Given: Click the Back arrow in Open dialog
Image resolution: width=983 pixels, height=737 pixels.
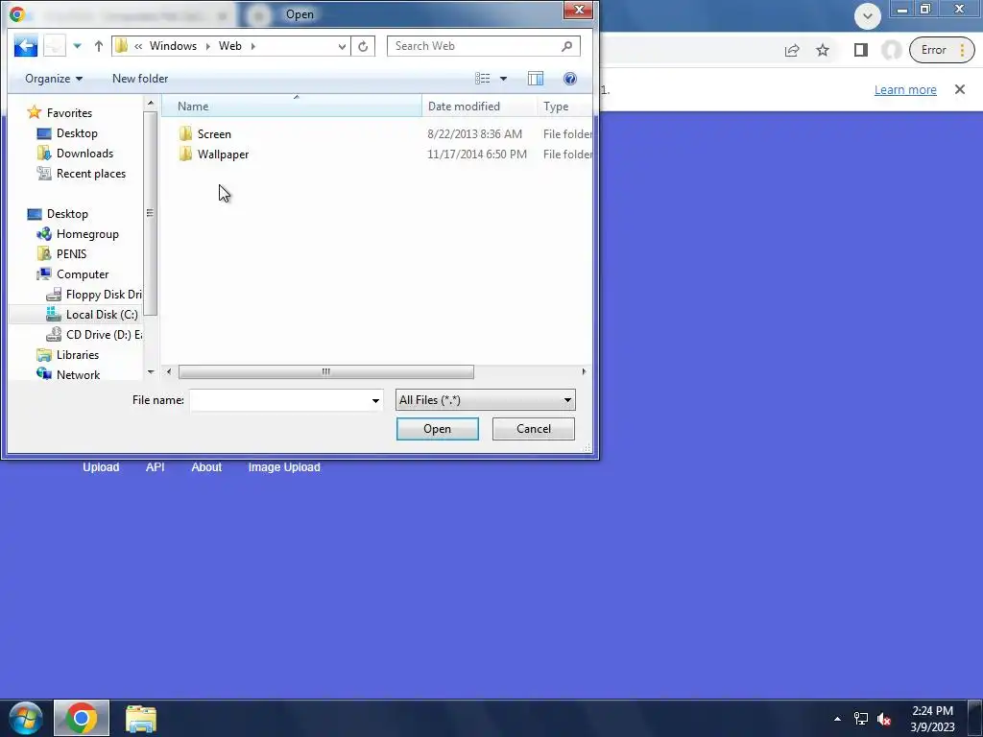Looking at the screenshot, I should click(26, 46).
